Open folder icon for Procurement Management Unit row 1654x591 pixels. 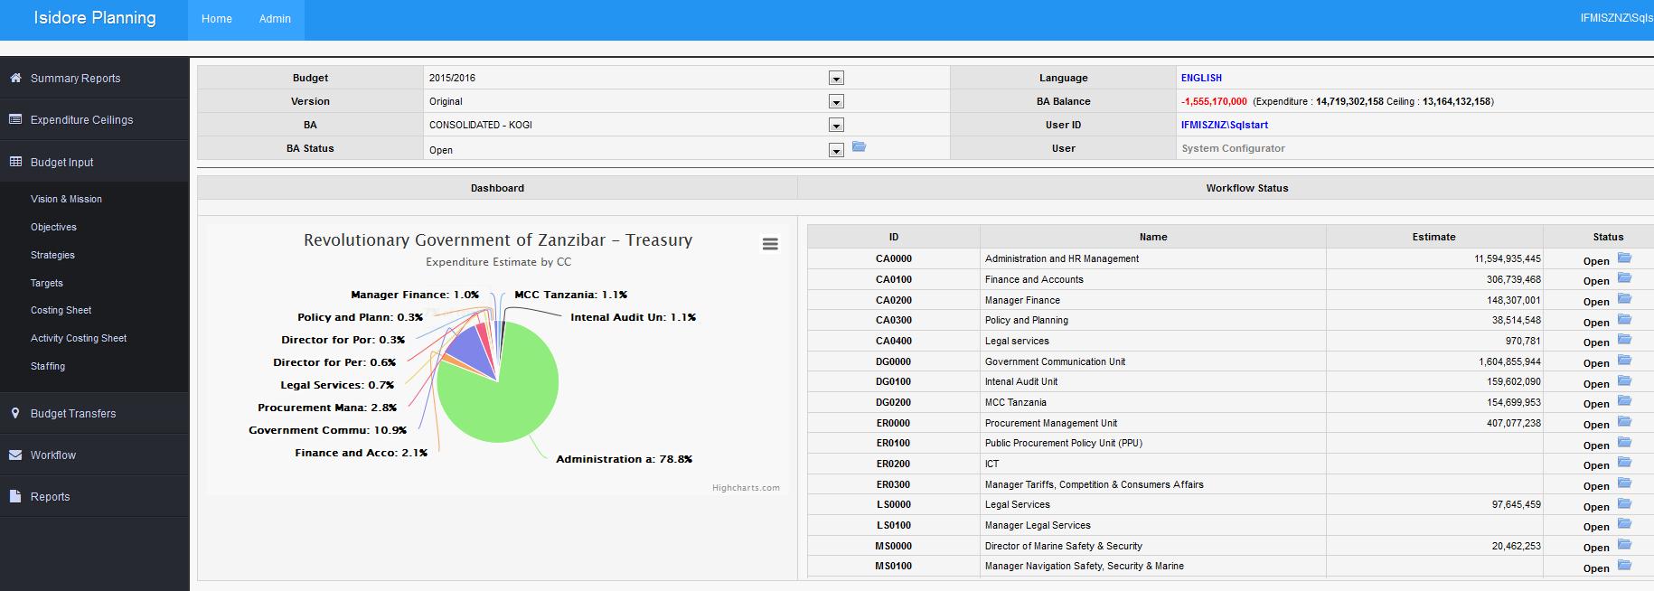pyautogui.click(x=1624, y=421)
